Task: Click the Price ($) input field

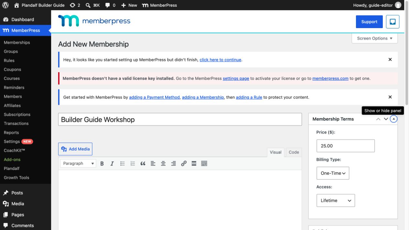Action: coord(346,146)
